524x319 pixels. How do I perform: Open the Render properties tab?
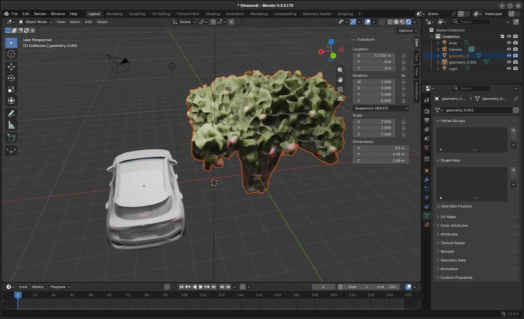pyautogui.click(x=427, y=111)
